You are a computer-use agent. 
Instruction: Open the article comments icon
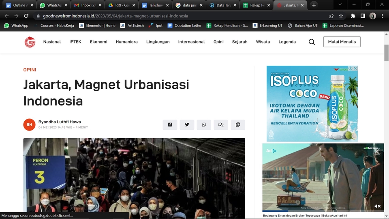point(221,125)
